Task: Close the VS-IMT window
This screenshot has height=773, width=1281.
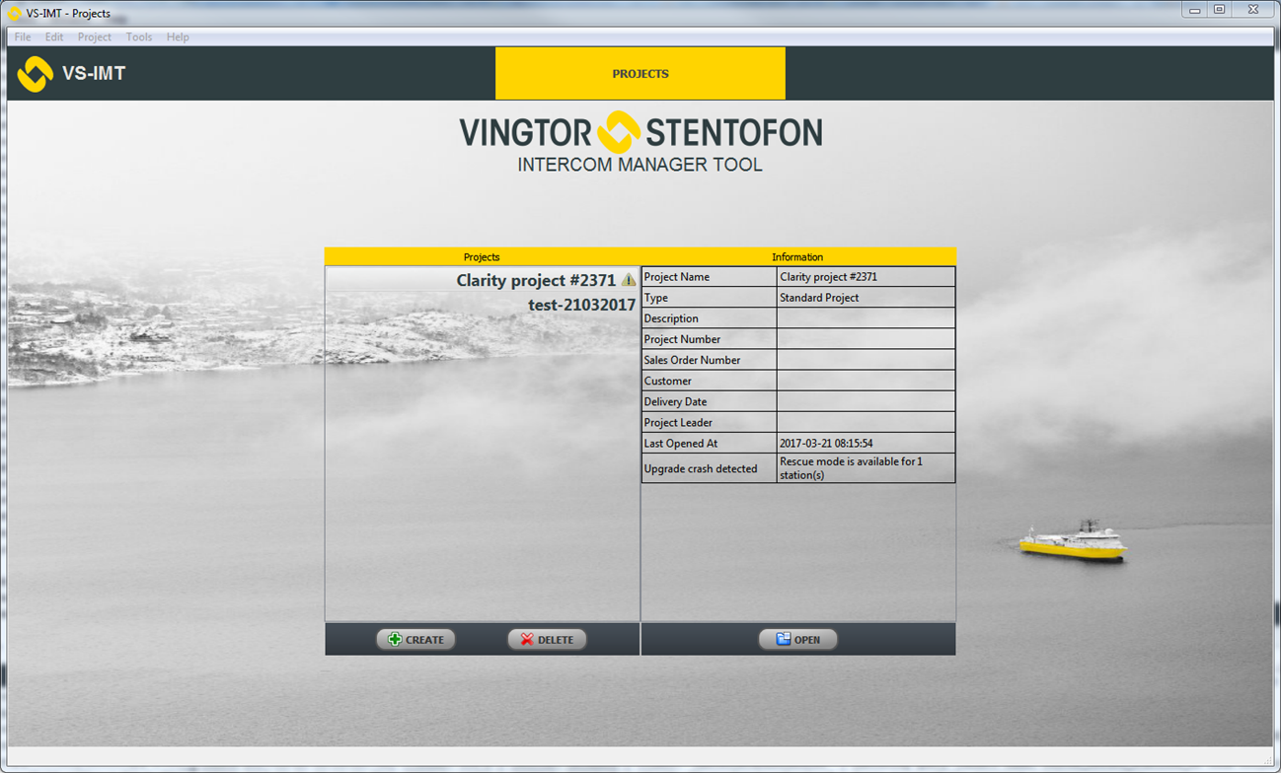Action: 1253,10
